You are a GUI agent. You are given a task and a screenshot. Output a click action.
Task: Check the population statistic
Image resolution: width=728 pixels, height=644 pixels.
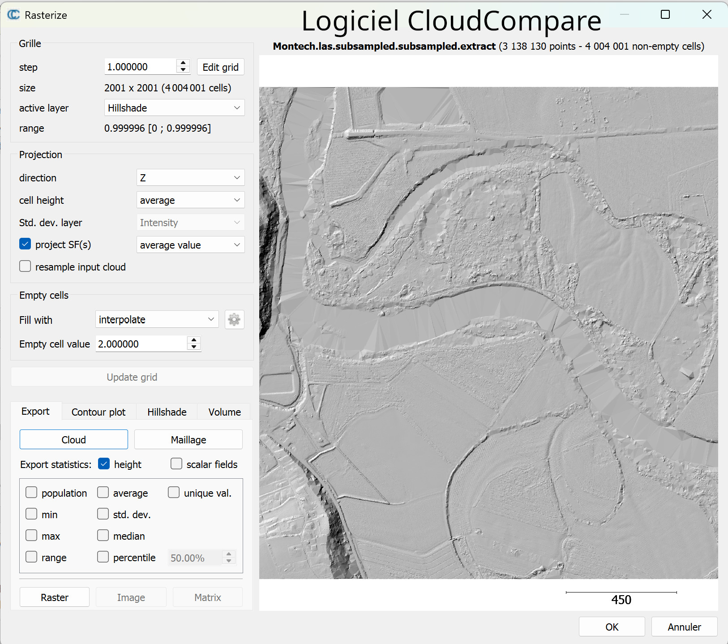31,493
